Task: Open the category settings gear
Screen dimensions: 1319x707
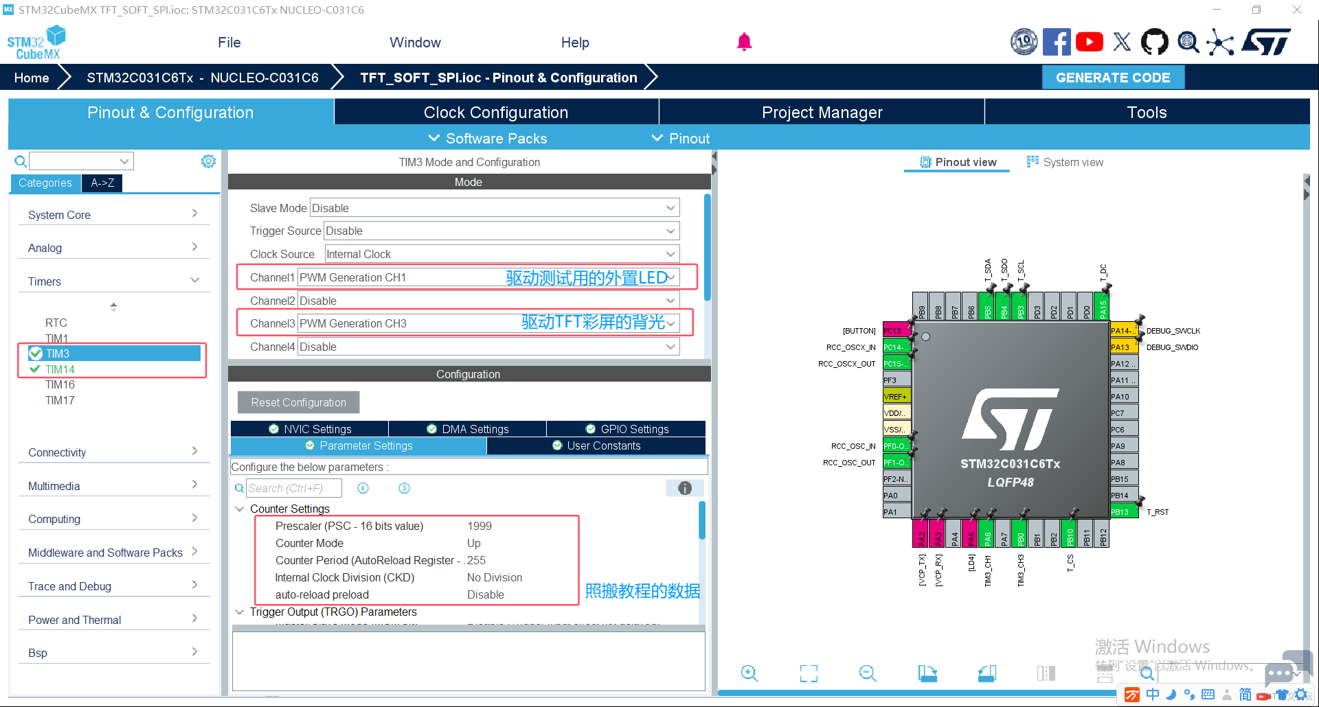Action: (208, 161)
